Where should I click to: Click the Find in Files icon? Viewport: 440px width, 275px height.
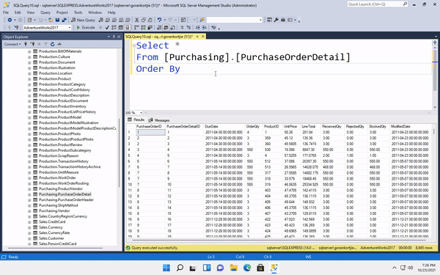point(202,20)
